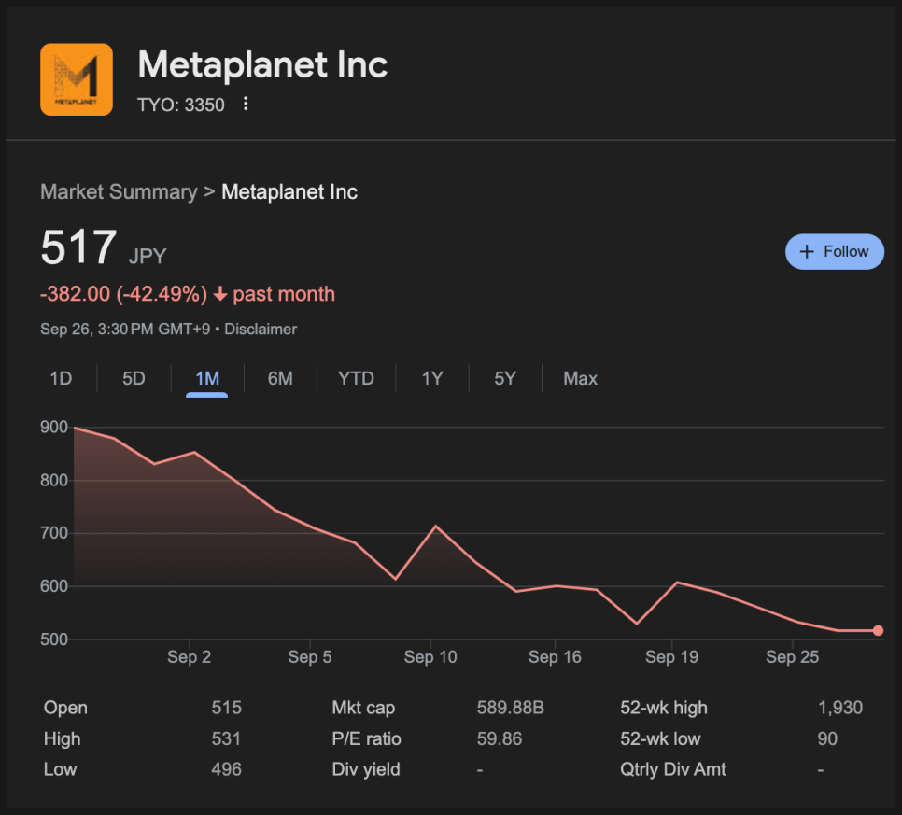This screenshot has width=902, height=815.
Task: Click the latest price dot on chart
Action: pyautogui.click(x=878, y=630)
